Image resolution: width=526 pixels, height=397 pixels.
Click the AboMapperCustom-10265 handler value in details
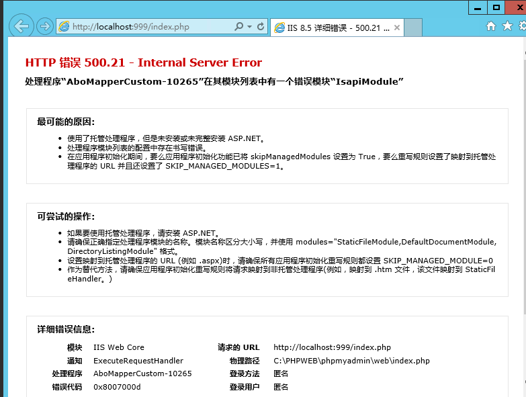(x=142, y=373)
